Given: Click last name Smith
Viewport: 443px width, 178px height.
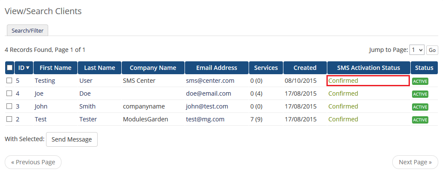Looking at the screenshot, I should [x=87, y=106].
